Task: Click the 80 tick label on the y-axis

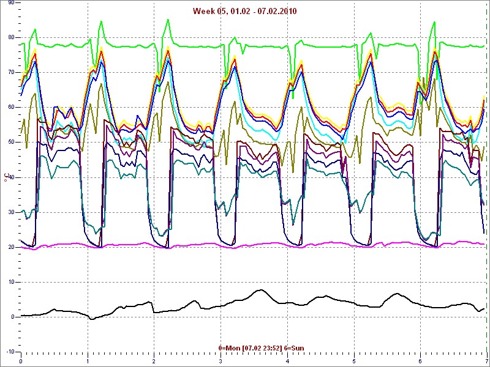Action: click(x=10, y=37)
